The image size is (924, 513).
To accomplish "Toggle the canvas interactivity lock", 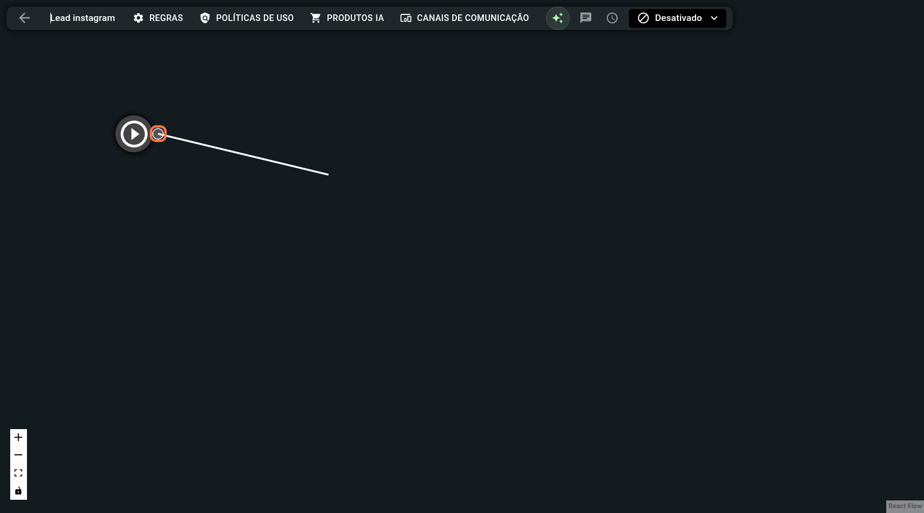I will [19, 491].
